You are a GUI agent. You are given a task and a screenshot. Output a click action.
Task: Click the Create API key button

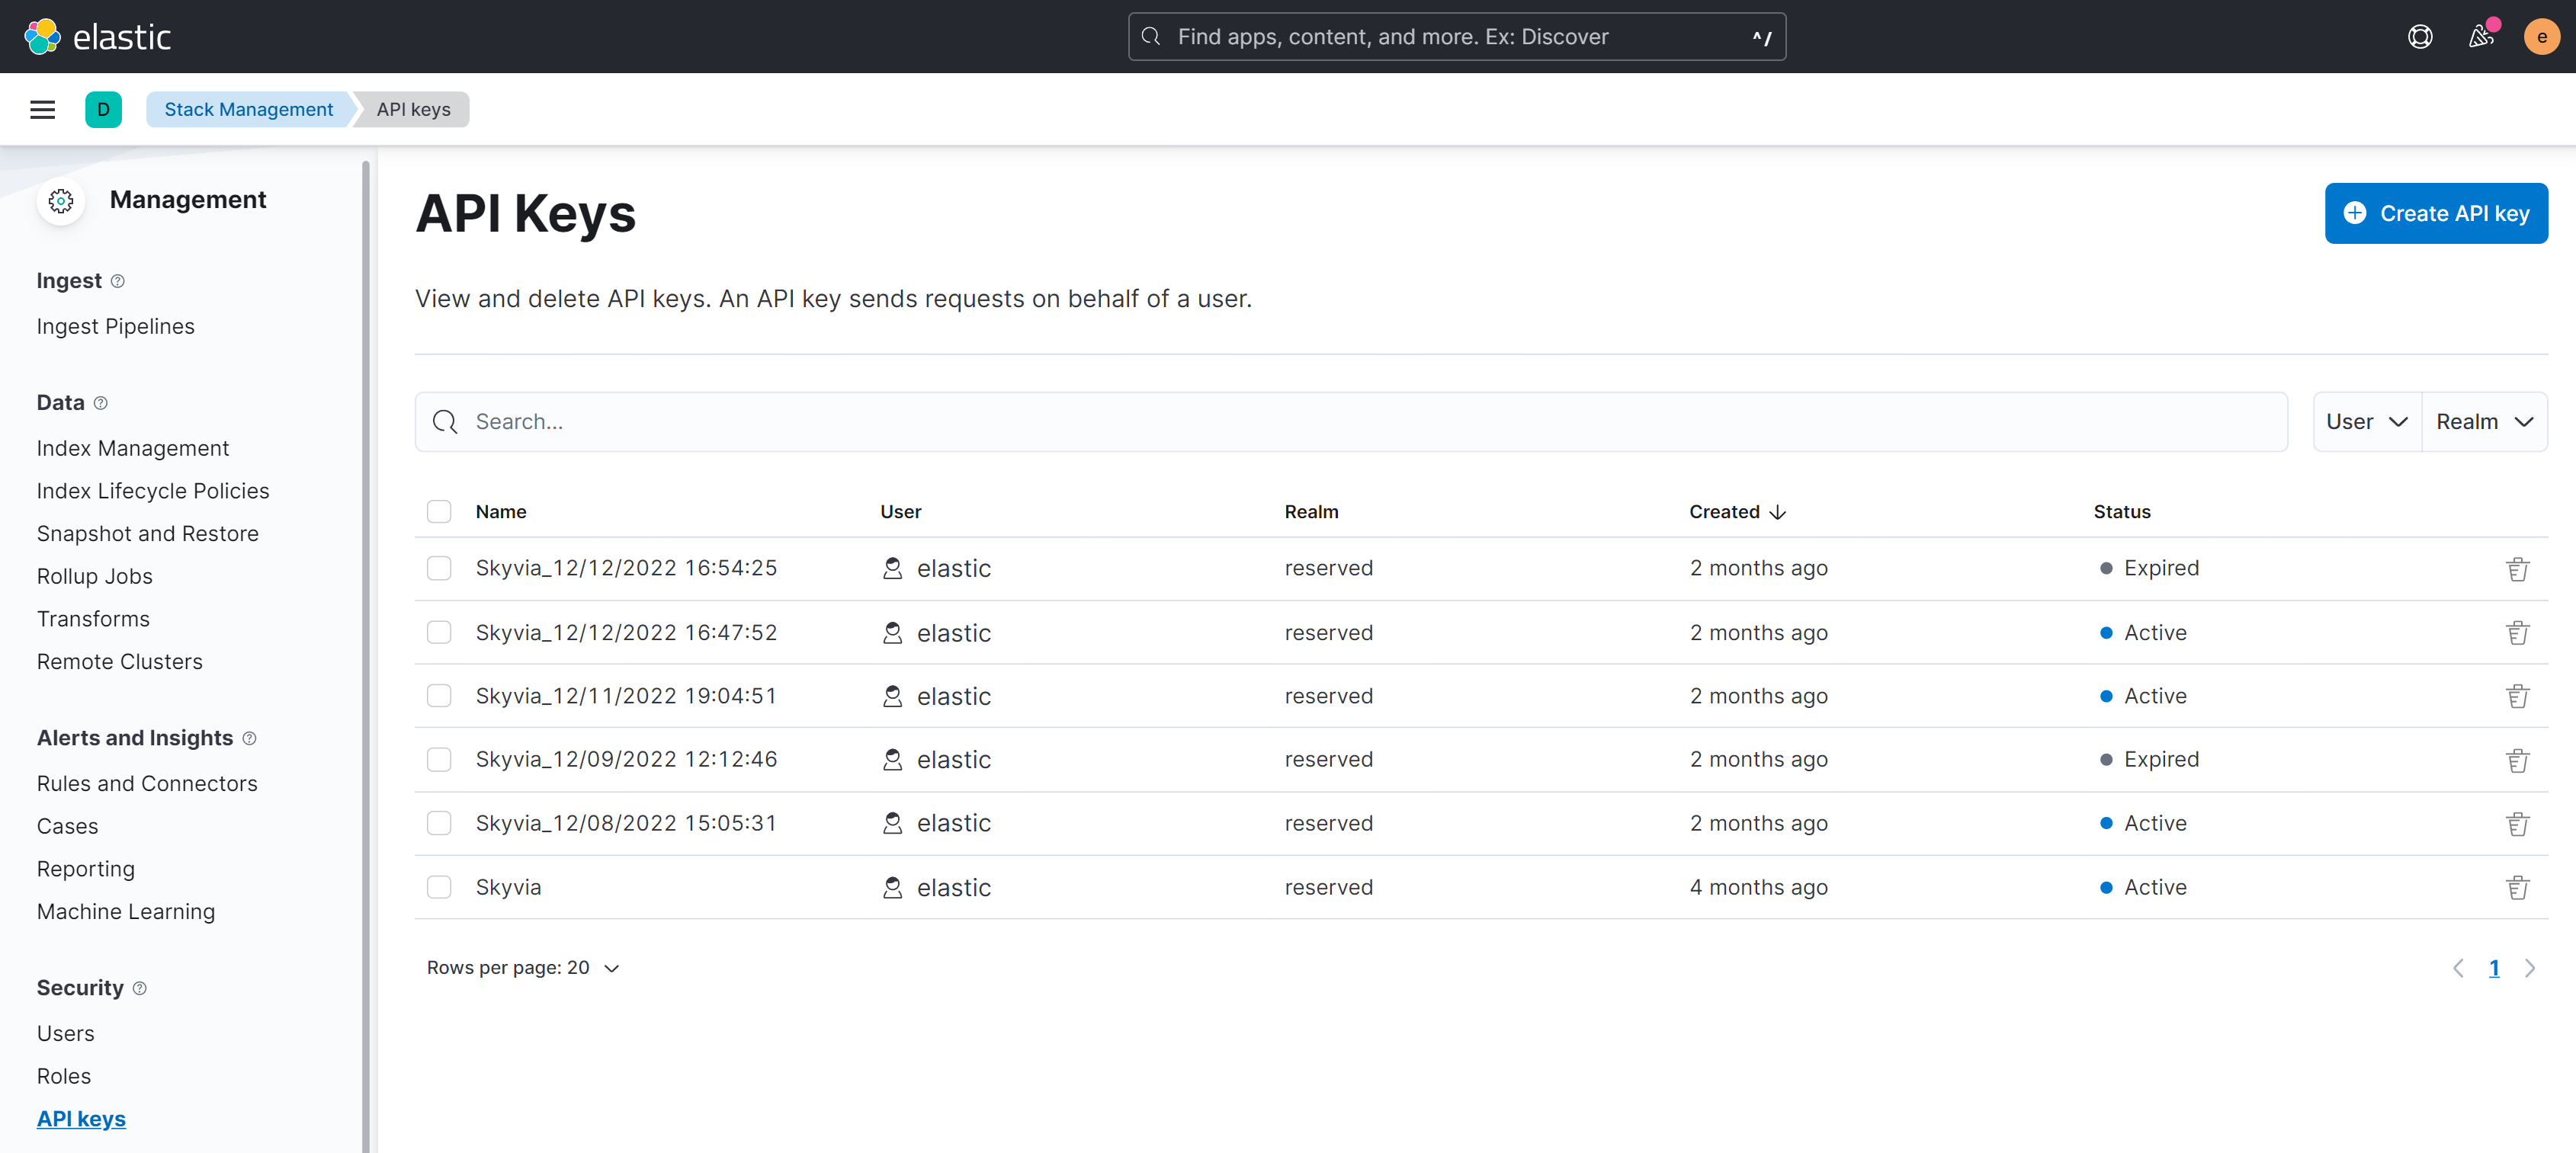[2436, 213]
